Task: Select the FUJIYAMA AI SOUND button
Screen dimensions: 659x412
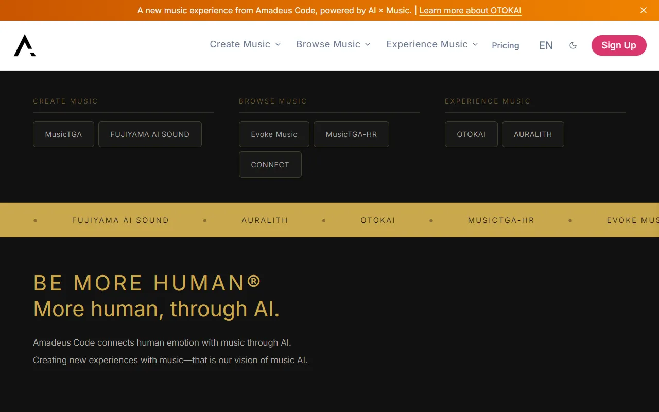Action: pos(150,134)
